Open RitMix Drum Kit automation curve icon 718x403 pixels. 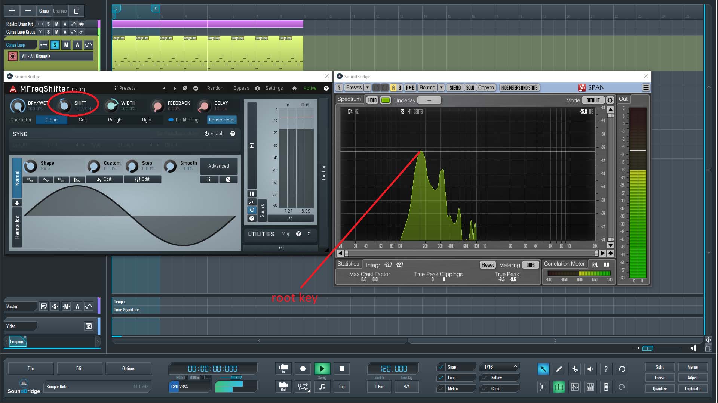(73, 24)
